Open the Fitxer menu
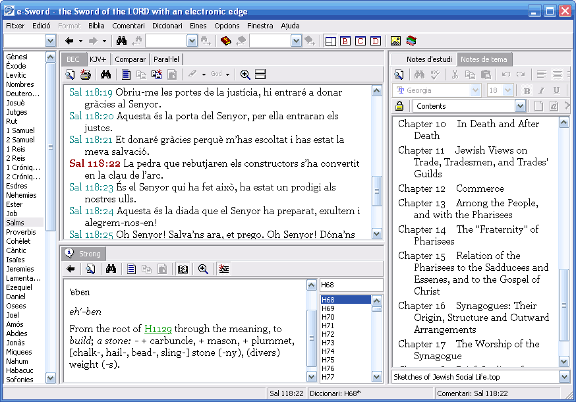The width and height of the screenshot is (576, 402). tap(15, 26)
